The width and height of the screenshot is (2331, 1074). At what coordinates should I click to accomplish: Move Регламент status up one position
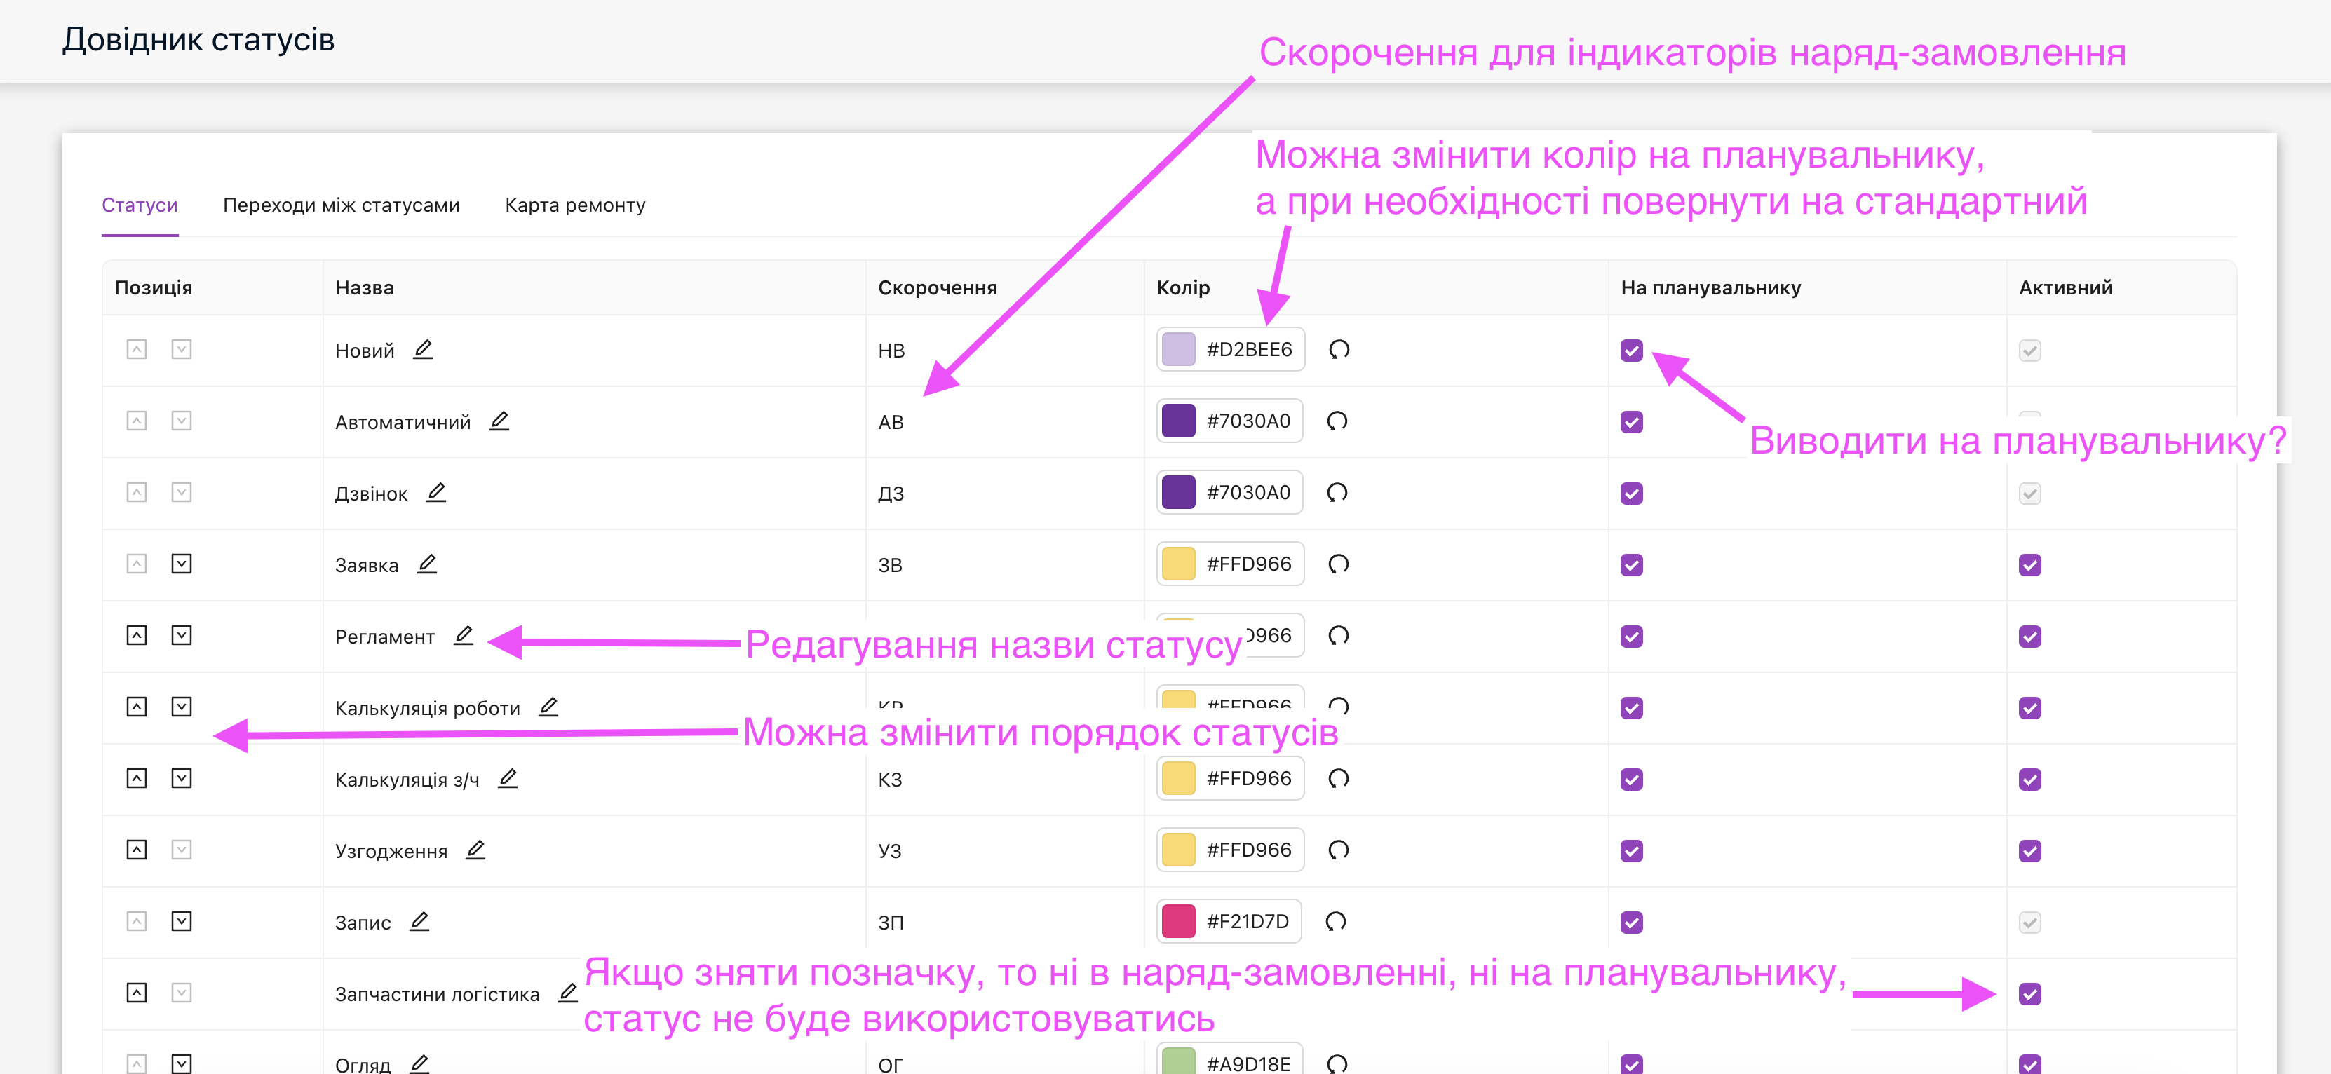click(137, 635)
